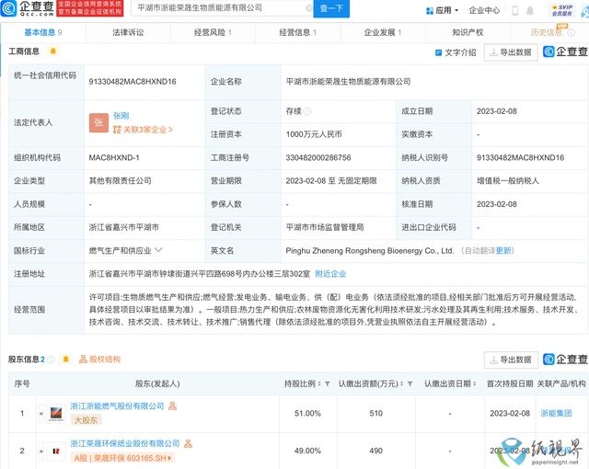Click 导出数据 in the 股东信息 section

click(x=511, y=360)
